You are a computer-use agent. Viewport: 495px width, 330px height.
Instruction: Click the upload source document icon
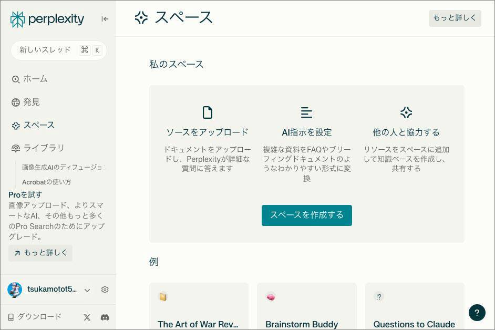pyautogui.click(x=207, y=112)
